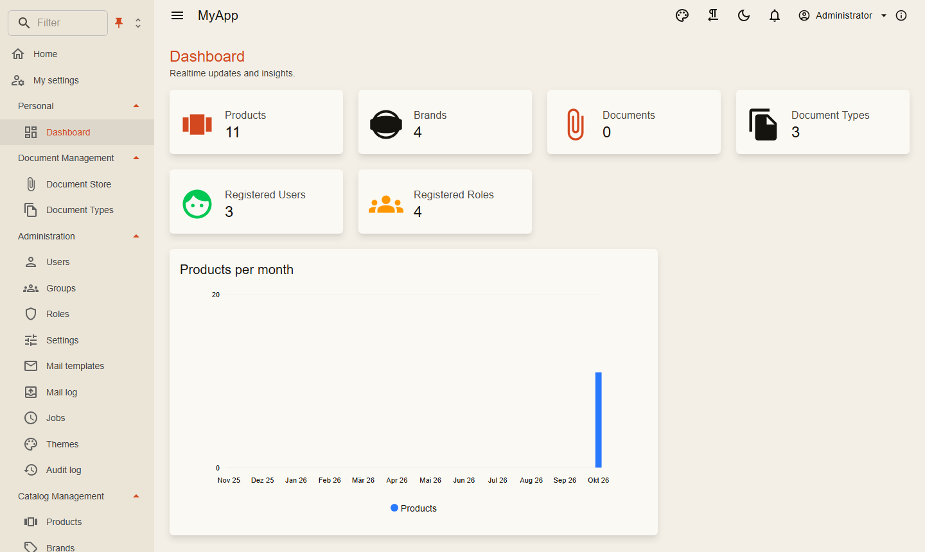Open Products in the sidebar
The height and width of the screenshot is (552, 925).
point(77,522)
